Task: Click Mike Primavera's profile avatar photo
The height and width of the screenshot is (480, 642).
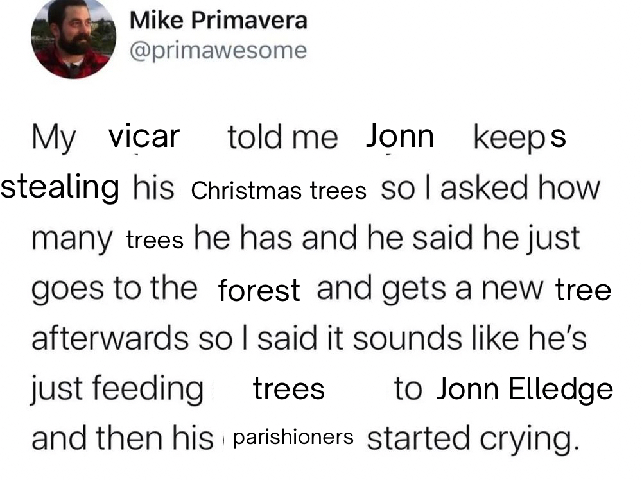Action: [73, 39]
